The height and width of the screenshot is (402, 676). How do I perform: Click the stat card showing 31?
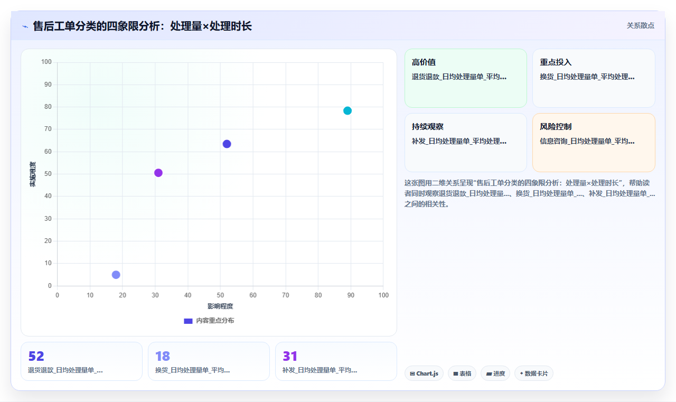point(336,361)
